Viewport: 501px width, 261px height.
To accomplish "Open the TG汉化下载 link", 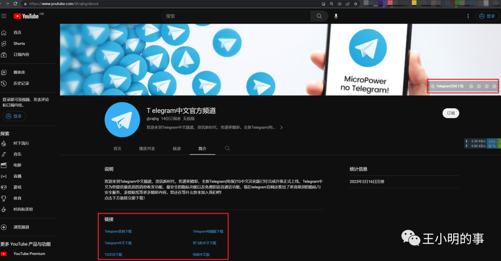I will click(113, 255).
